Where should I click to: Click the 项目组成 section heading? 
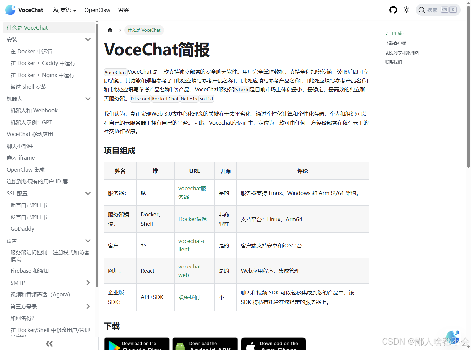pos(120,151)
